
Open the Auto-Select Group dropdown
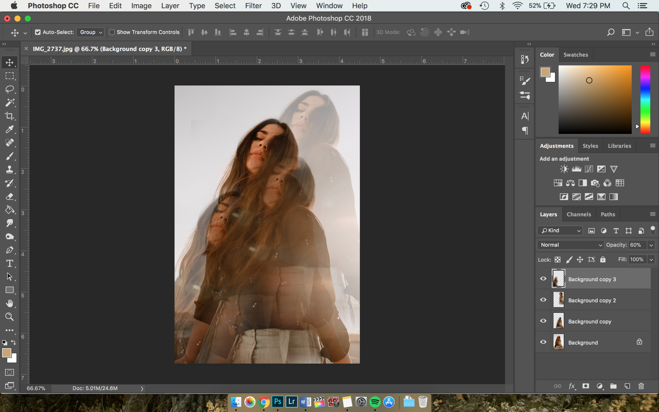click(91, 32)
